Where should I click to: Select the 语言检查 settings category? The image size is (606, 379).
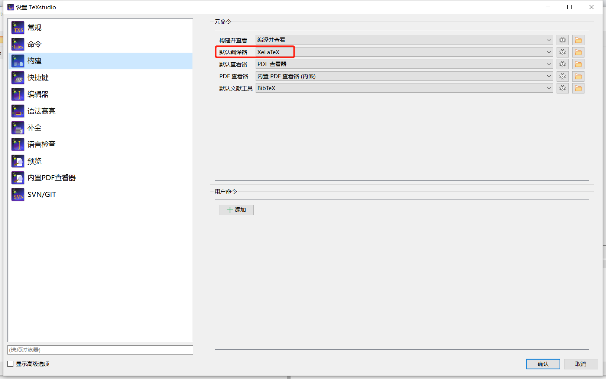point(100,144)
